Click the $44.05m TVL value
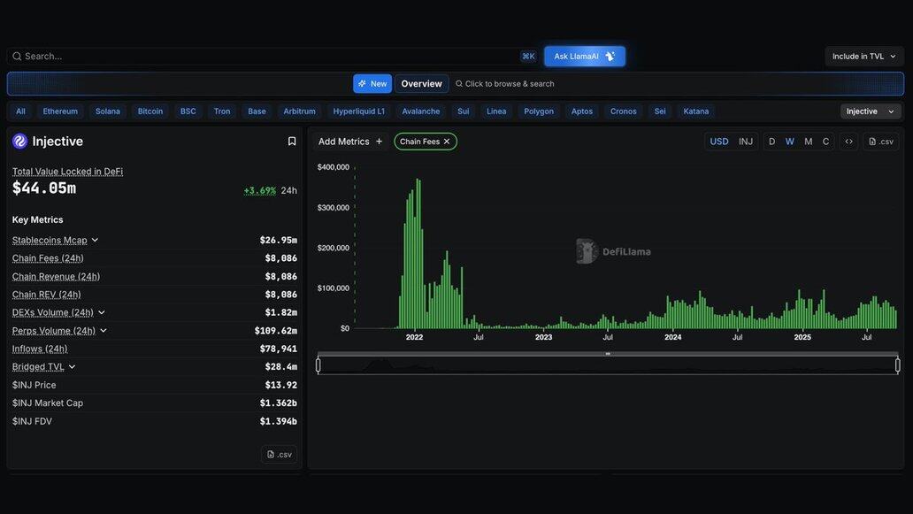913x514 pixels. [44, 188]
